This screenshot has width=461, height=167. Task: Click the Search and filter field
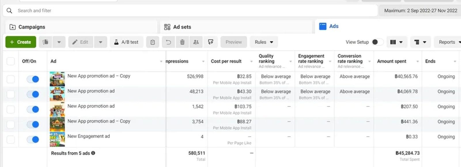(x=190, y=11)
